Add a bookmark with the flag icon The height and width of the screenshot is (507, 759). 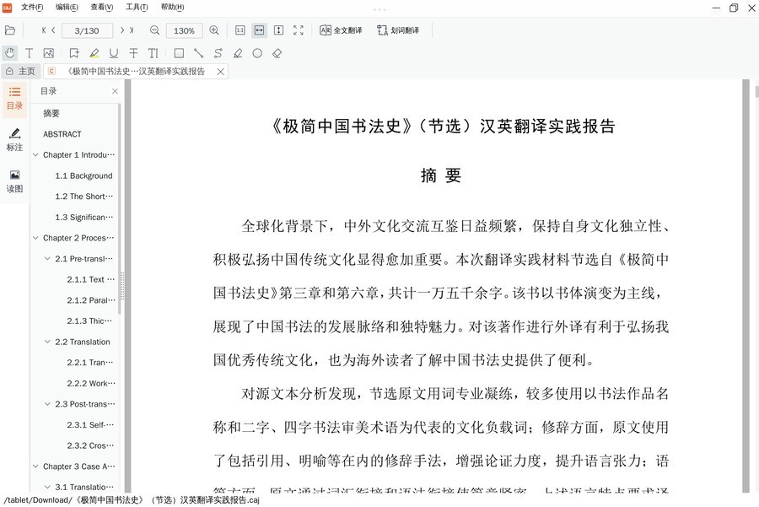tap(74, 53)
